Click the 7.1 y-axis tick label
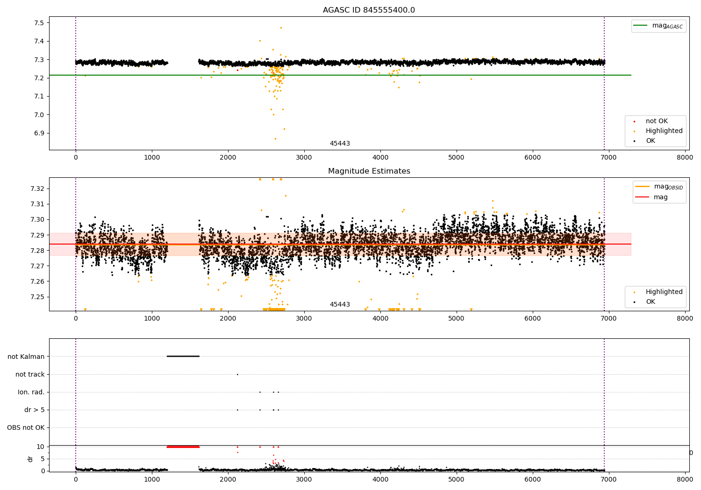The height and width of the screenshot is (490, 701). (39, 97)
